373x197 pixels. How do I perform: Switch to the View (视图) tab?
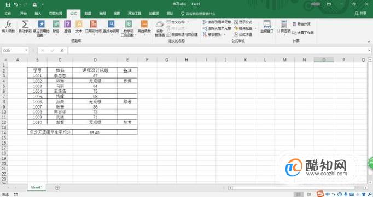coord(116,14)
